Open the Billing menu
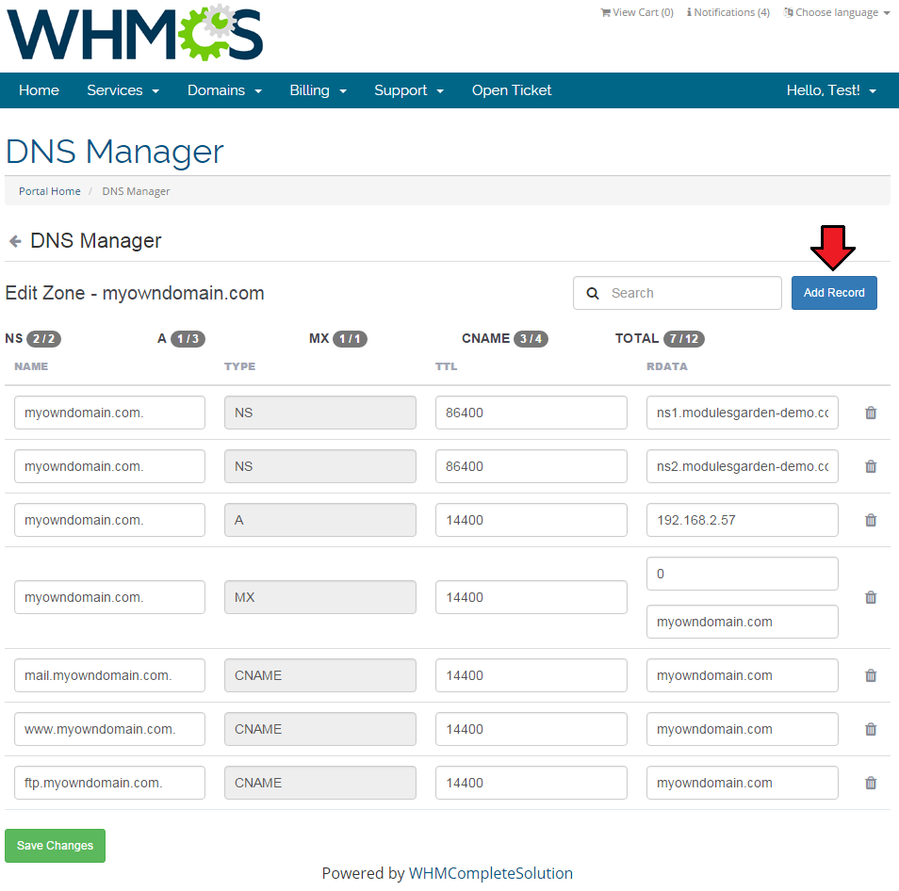Image resolution: width=899 pixels, height=891 pixels. (x=318, y=90)
